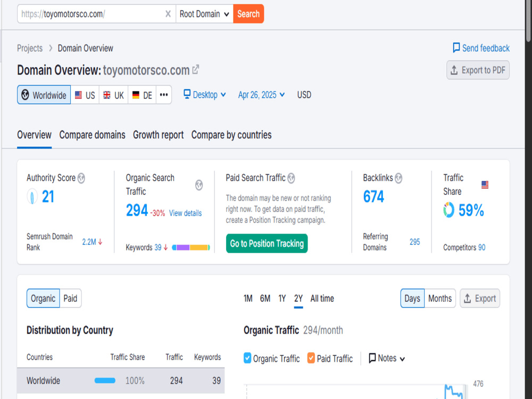Select the 2Y time range
Screen dimensions: 532x399
(x=298, y=298)
